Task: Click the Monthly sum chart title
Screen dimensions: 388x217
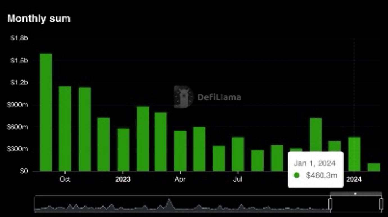Action: [x=39, y=19]
